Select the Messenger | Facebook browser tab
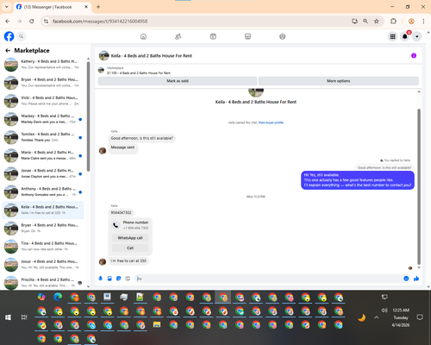The width and height of the screenshot is (431, 345). click(x=53, y=7)
